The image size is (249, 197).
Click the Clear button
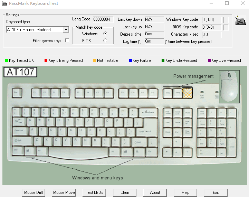pos(125,193)
